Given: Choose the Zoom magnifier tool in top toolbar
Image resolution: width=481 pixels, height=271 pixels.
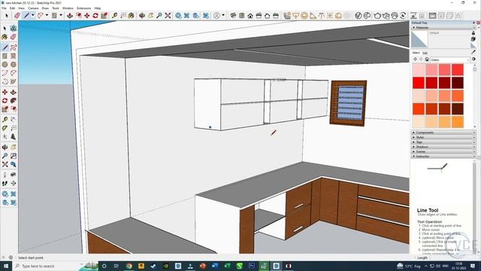Looking at the screenshot, I should click(159, 15).
